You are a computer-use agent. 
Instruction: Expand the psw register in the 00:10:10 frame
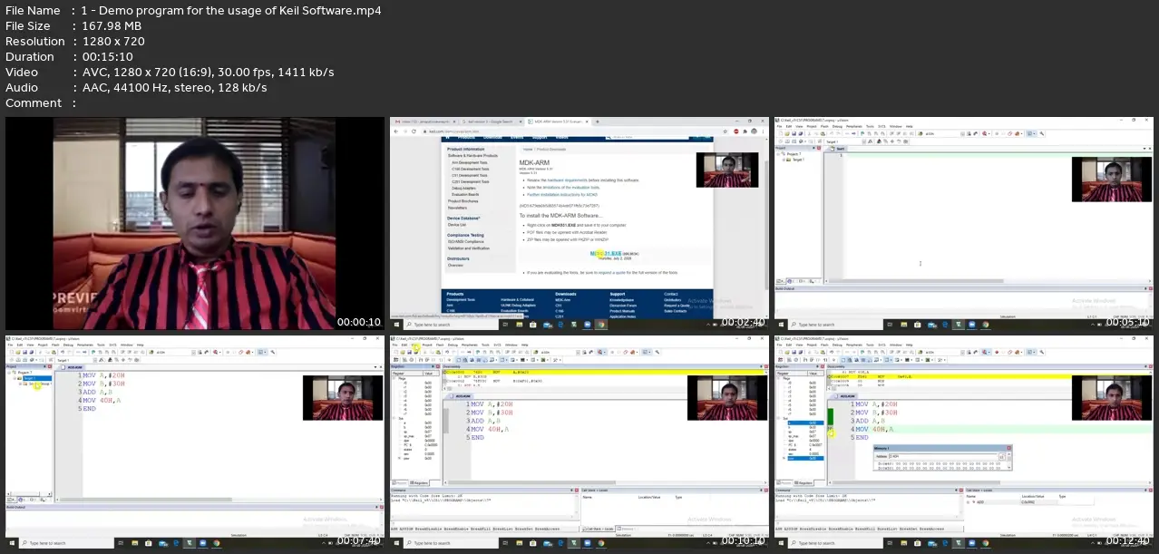coord(399,458)
